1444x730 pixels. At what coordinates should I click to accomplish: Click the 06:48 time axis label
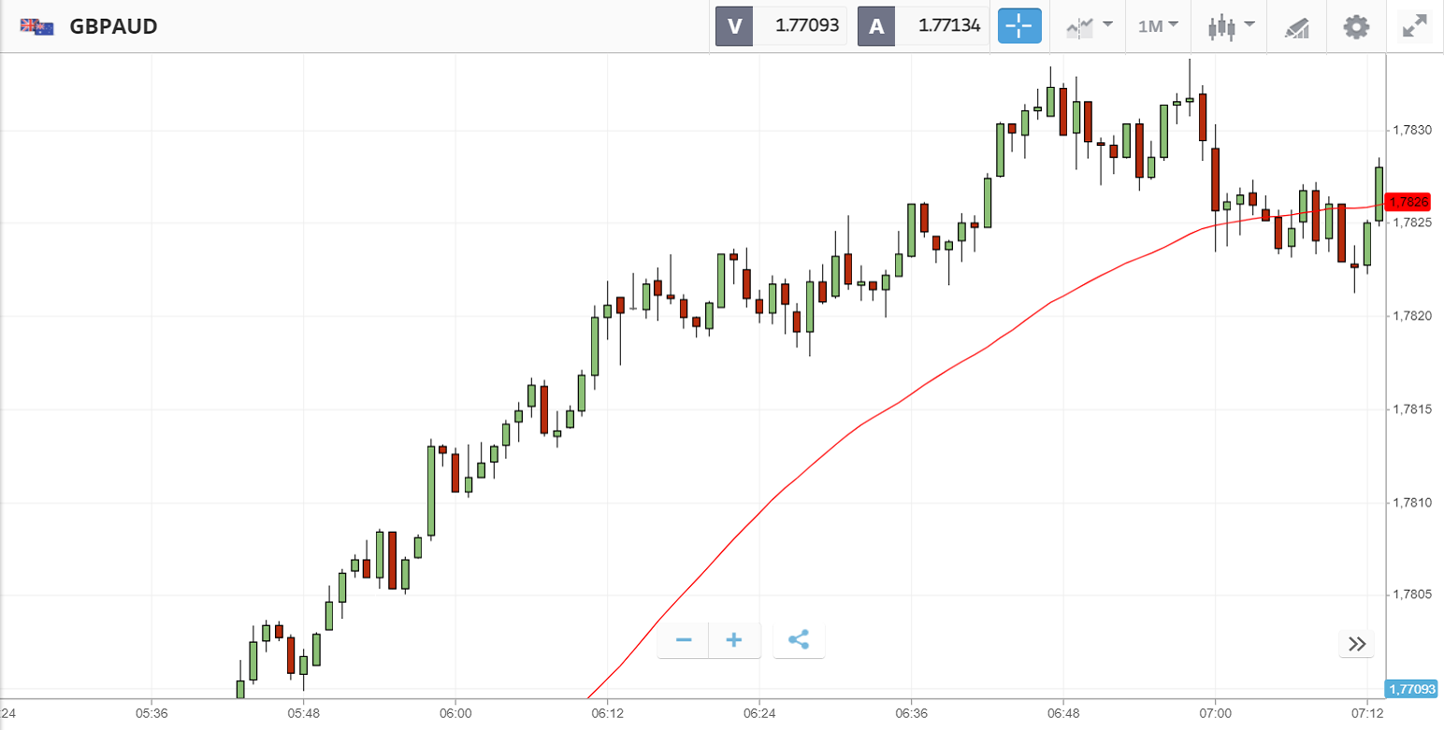tap(1063, 712)
